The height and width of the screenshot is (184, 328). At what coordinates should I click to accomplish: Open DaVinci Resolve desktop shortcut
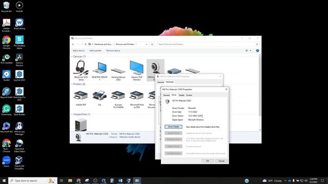(19, 60)
